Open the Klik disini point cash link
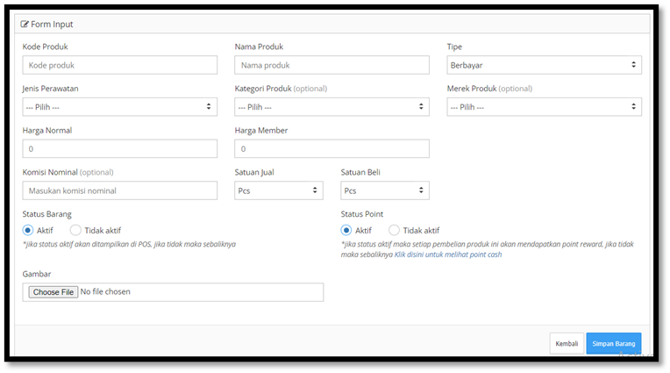 tap(448, 255)
